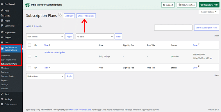The height and width of the screenshot is (112, 221).
Task: Open the Platinum Subscription plan link
Action: pyautogui.click(x=55, y=52)
